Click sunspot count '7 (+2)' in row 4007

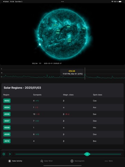[x=36, y=121]
